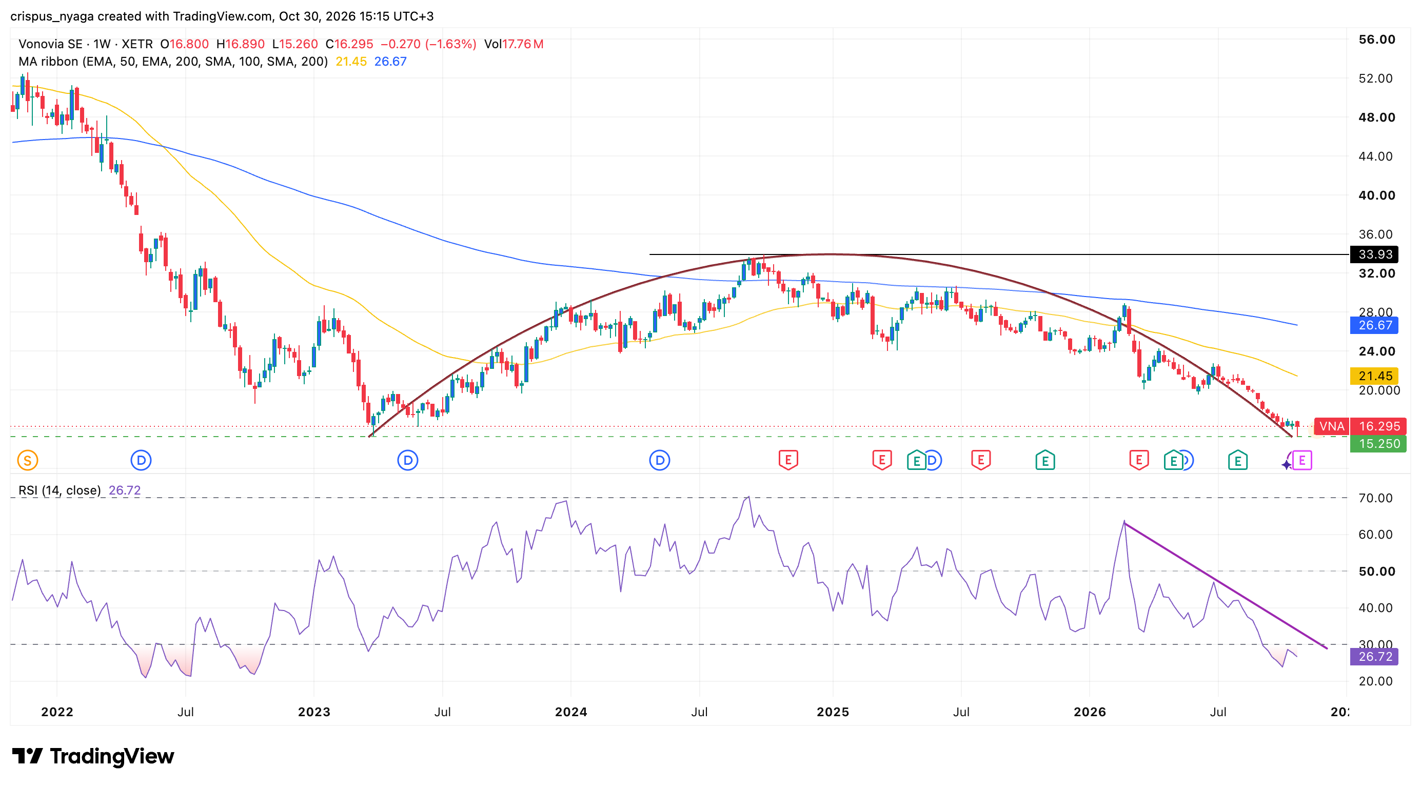Click the −0.270 (−1.63%) change value
Image resolution: width=1421 pixels, height=787 pixels.
click(428, 44)
